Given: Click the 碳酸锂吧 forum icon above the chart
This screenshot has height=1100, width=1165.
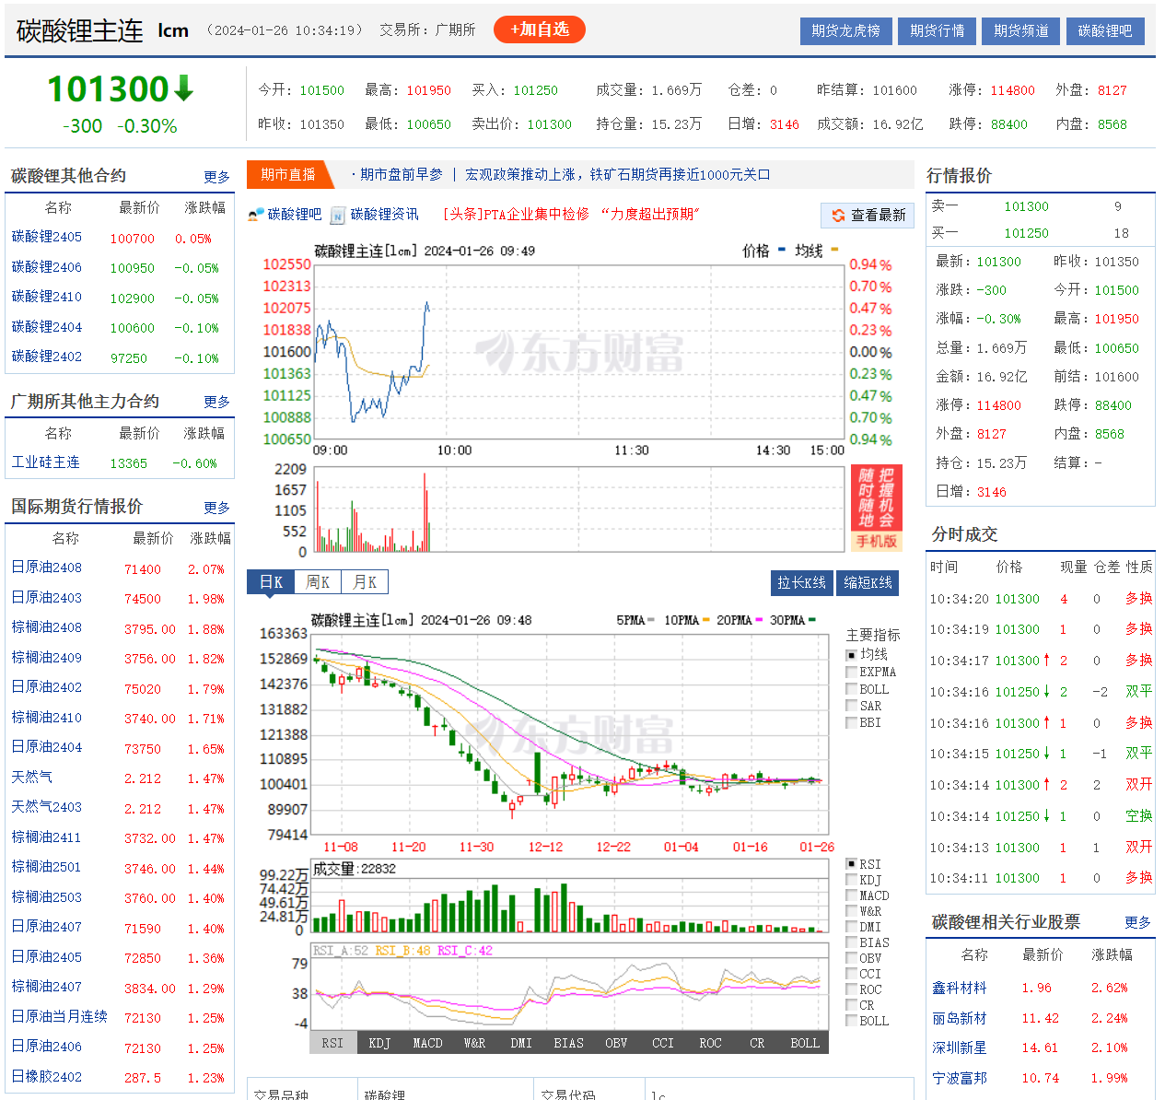Looking at the screenshot, I should point(256,216).
